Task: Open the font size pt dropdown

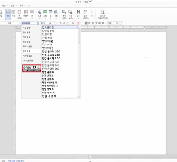Action: point(53,23)
